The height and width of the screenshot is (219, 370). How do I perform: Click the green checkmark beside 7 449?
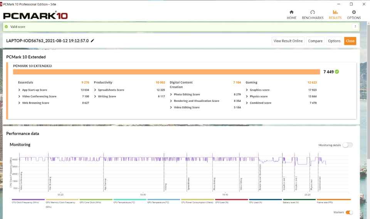[x=337, y=72]
